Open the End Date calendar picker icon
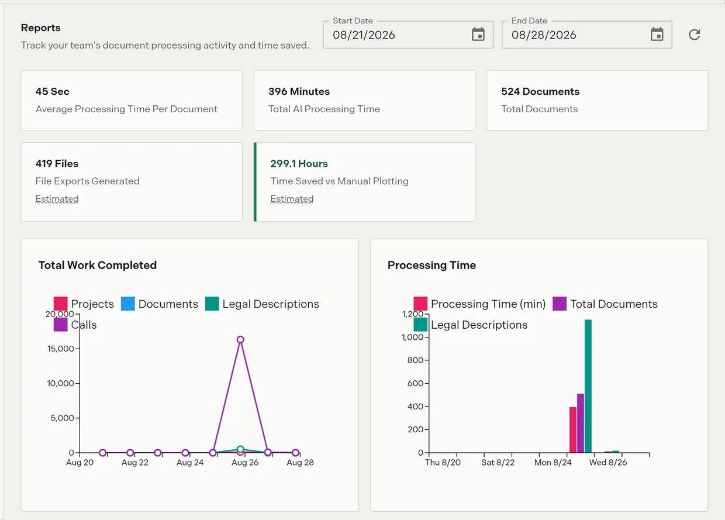The width and height of the screenshot is (725, 520). 657,35
